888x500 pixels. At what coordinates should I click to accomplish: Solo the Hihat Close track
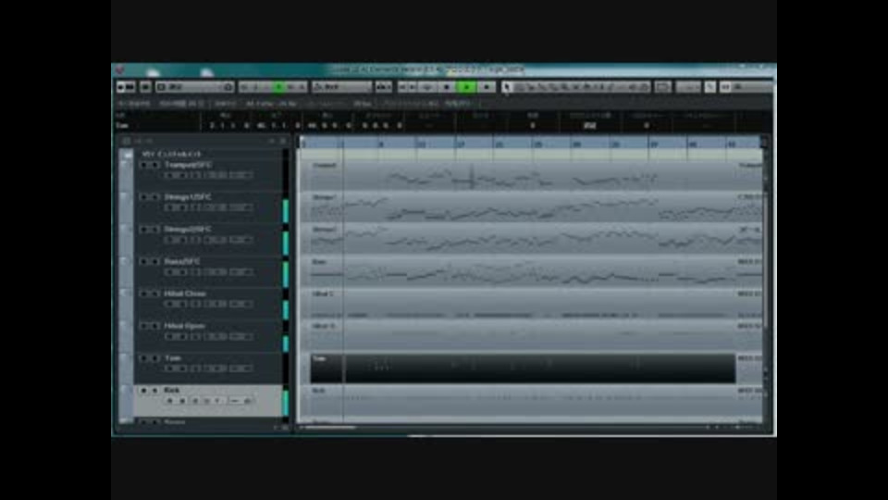click(x=154, y=294)
